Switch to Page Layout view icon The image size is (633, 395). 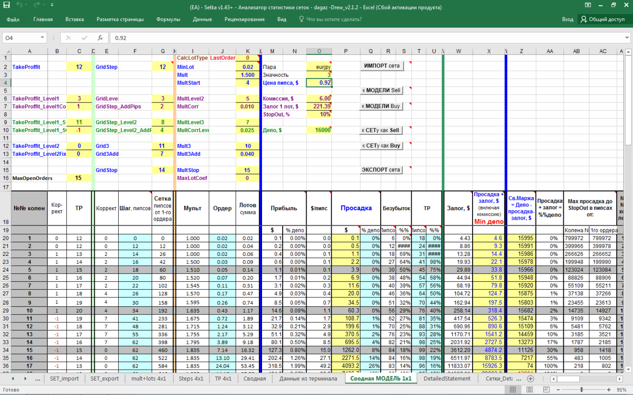click(530, 390)
